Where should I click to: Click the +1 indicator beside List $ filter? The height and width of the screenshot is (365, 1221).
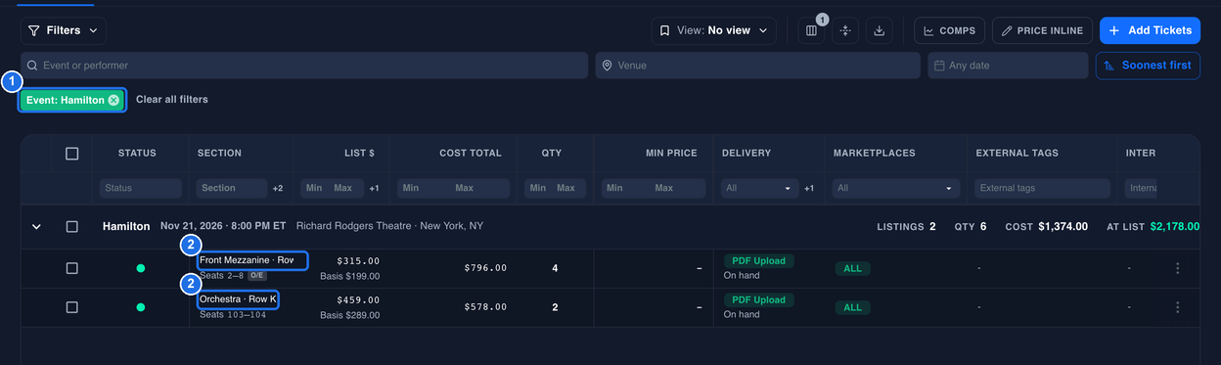(x=374, y=188)
